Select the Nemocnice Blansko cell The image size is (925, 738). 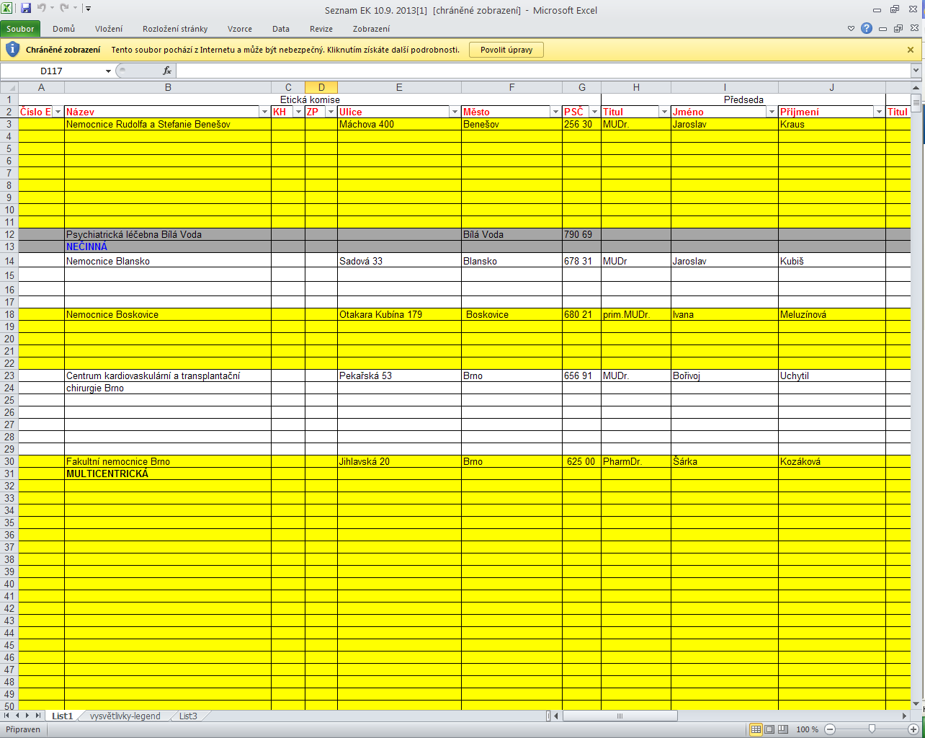click(x=168, y=261)
